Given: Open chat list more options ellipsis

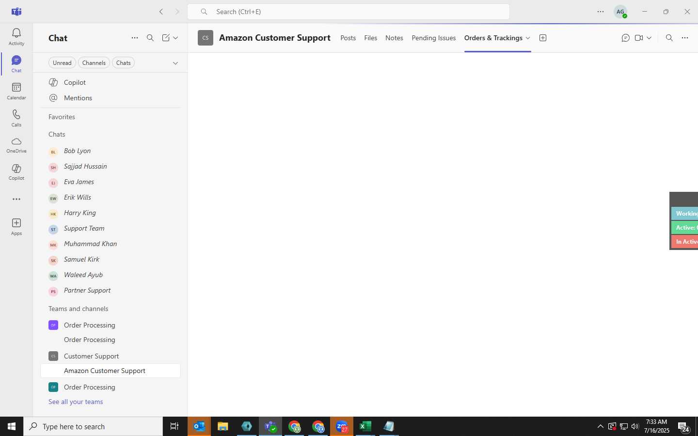Looking at the screenshot, I should point(135,38).
